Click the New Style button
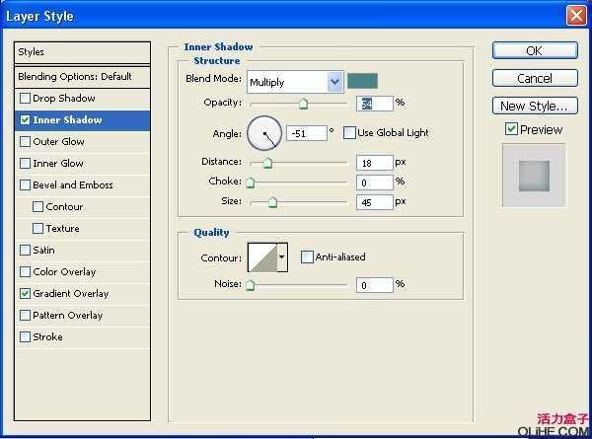592x439 pixels. [x=534, y=106]
